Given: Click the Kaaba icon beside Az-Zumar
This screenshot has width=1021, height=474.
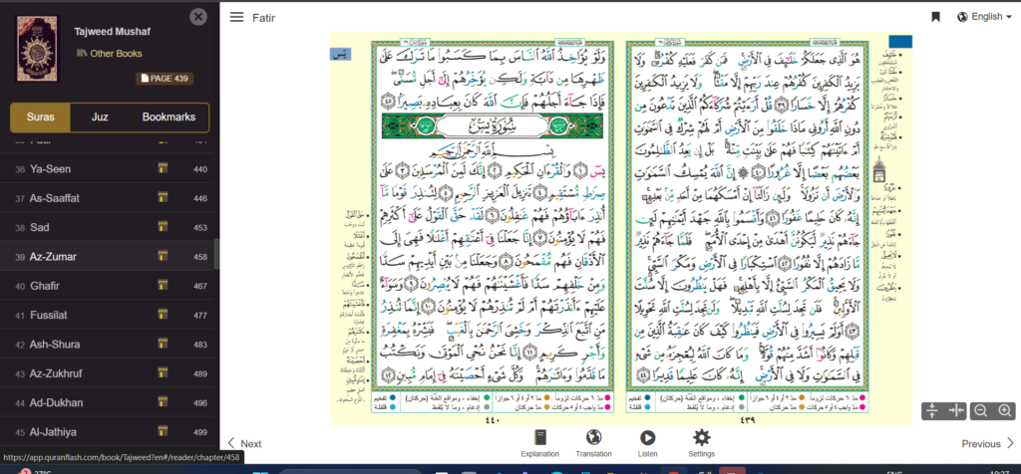Looking at the screenshot, I should pyautogui.click(x=163, y=257).
